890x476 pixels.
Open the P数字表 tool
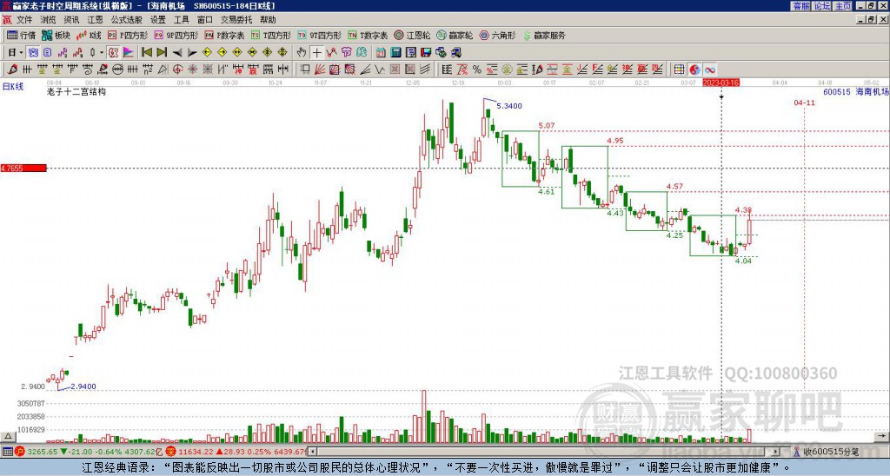(x=223, y=35)
